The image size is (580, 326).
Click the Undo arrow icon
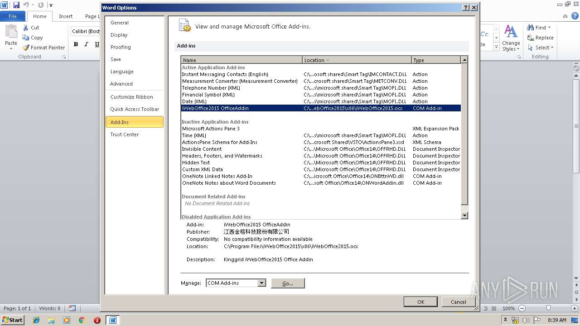[x=26, y=5]
